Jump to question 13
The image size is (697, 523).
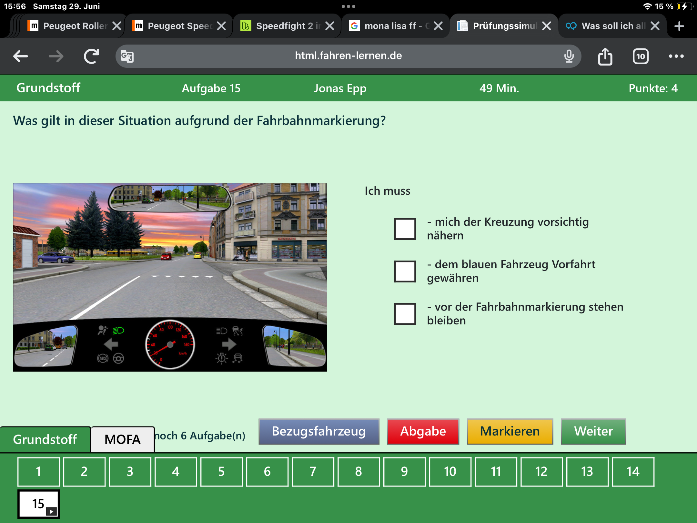click(587, 472)
